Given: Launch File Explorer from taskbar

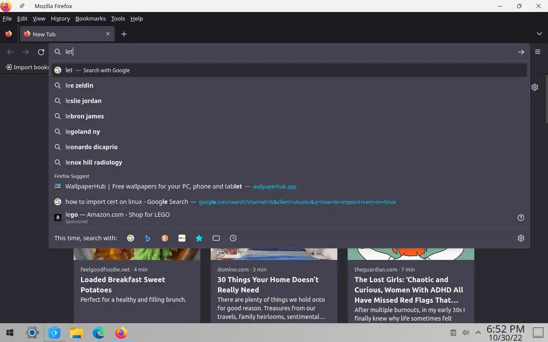Looking at the screenshot, I should [x=77, y=333].
